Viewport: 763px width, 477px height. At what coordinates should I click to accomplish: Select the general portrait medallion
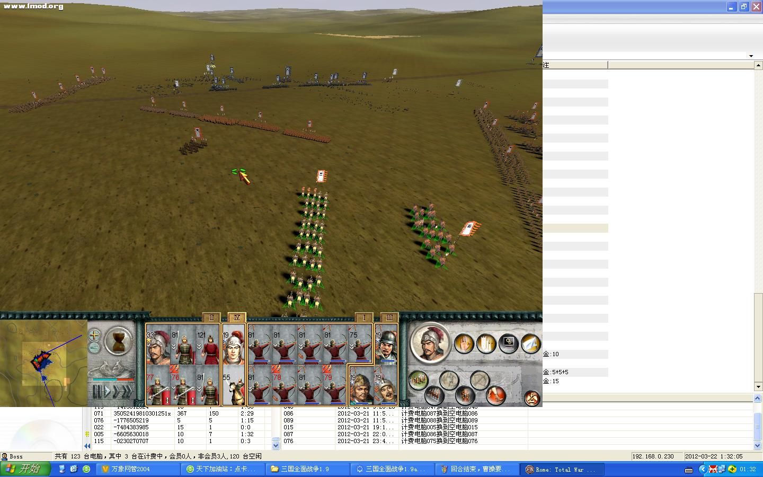click(430, 343)
